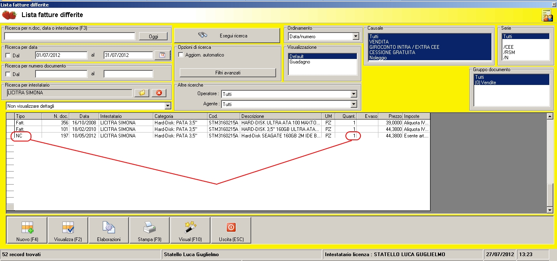Sort by Cod. column header

(224, 116)
